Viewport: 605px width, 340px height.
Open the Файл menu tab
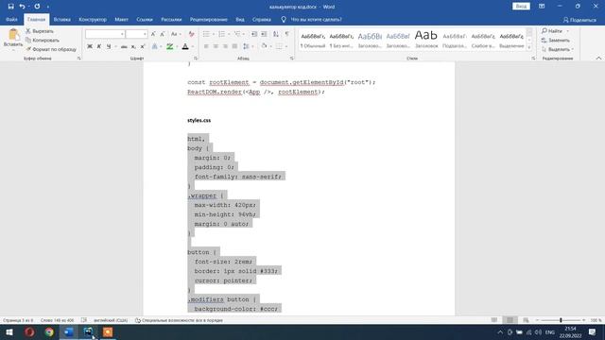(11, 19)
